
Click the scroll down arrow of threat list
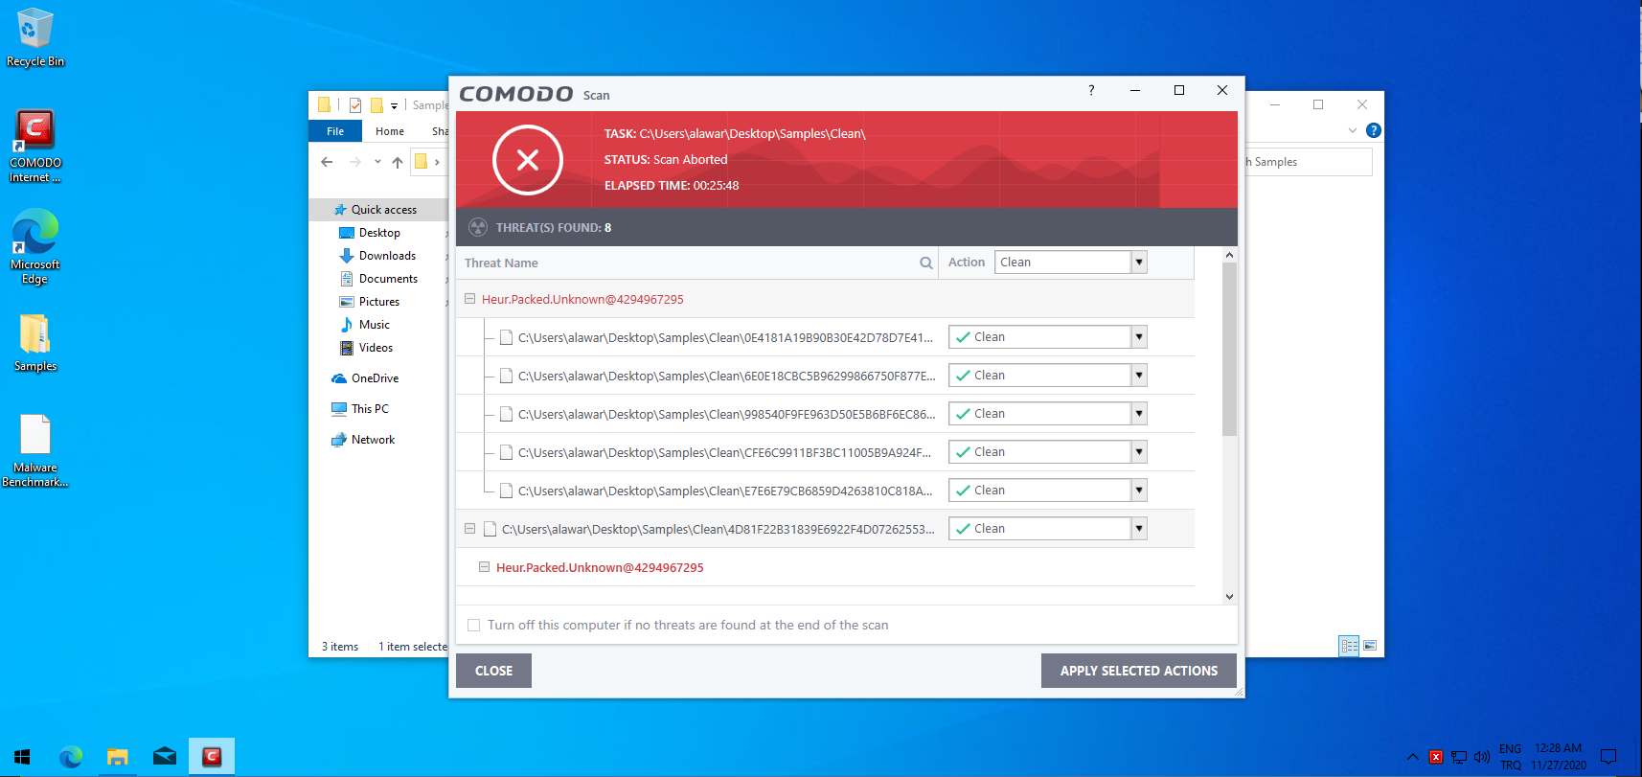1229,596
